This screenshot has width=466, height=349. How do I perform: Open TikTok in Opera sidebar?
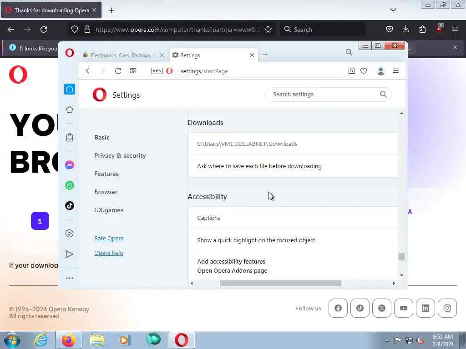click(x=70, y=206)
